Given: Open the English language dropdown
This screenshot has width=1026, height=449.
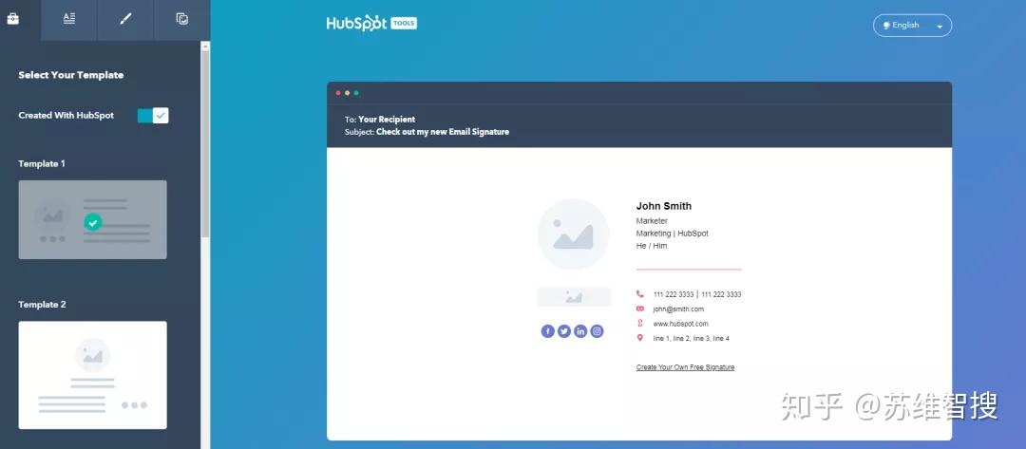Looking at the screenshot, I should pyautogui.click(x=912, y=26).
